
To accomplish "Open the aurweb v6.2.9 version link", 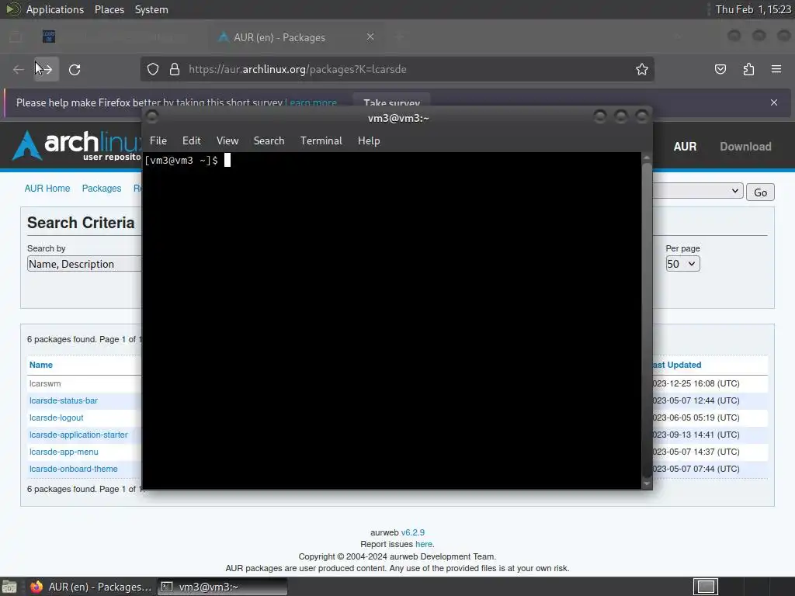I will (413, 532).
